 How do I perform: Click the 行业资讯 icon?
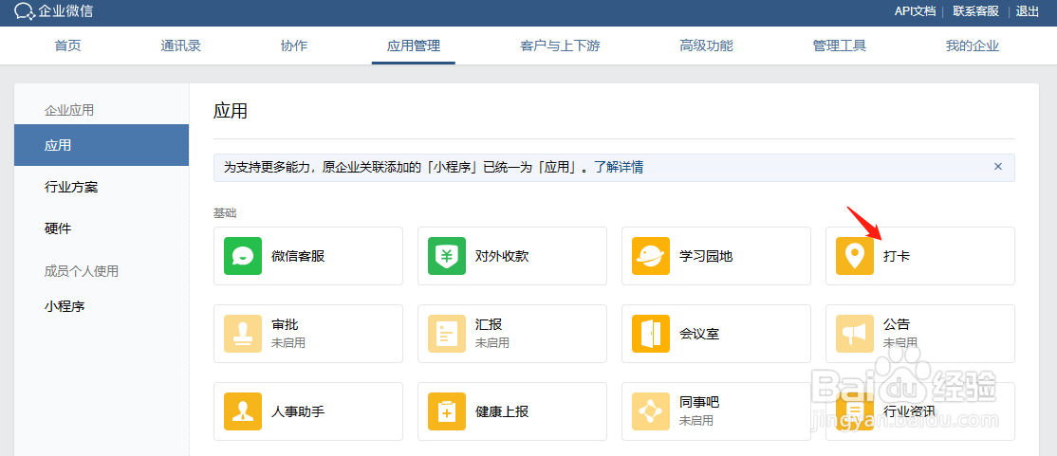[x=855, y=411]
